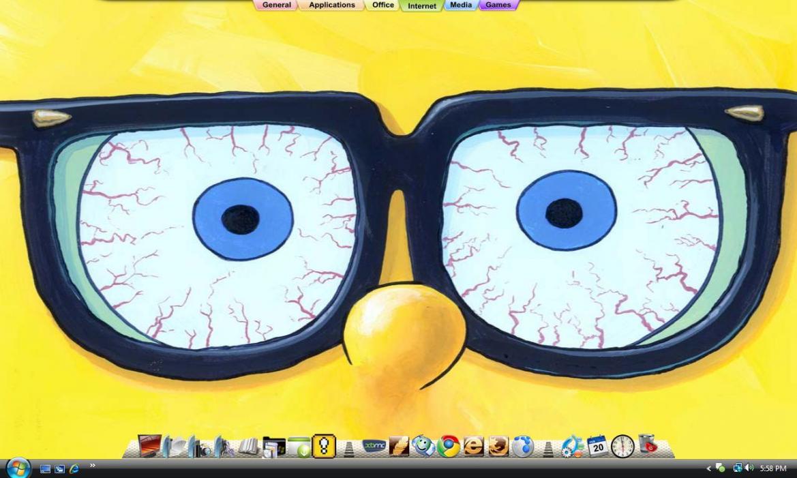
Task: Open the blue paw-print globe icon
Action: click(x=523, y=447)
